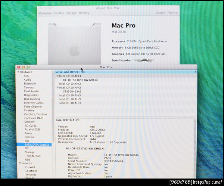Select the second Intel ICH10 AHCI row
This screenshot has width=224, height=186.
pos(70,84)
